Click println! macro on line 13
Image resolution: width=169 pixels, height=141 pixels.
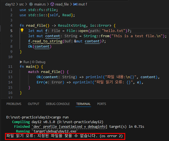pyautogui.click(x=94, y=77)
